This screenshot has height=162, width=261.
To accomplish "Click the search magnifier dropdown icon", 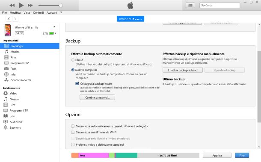I will pyautogui.click(x=202, y=5).
